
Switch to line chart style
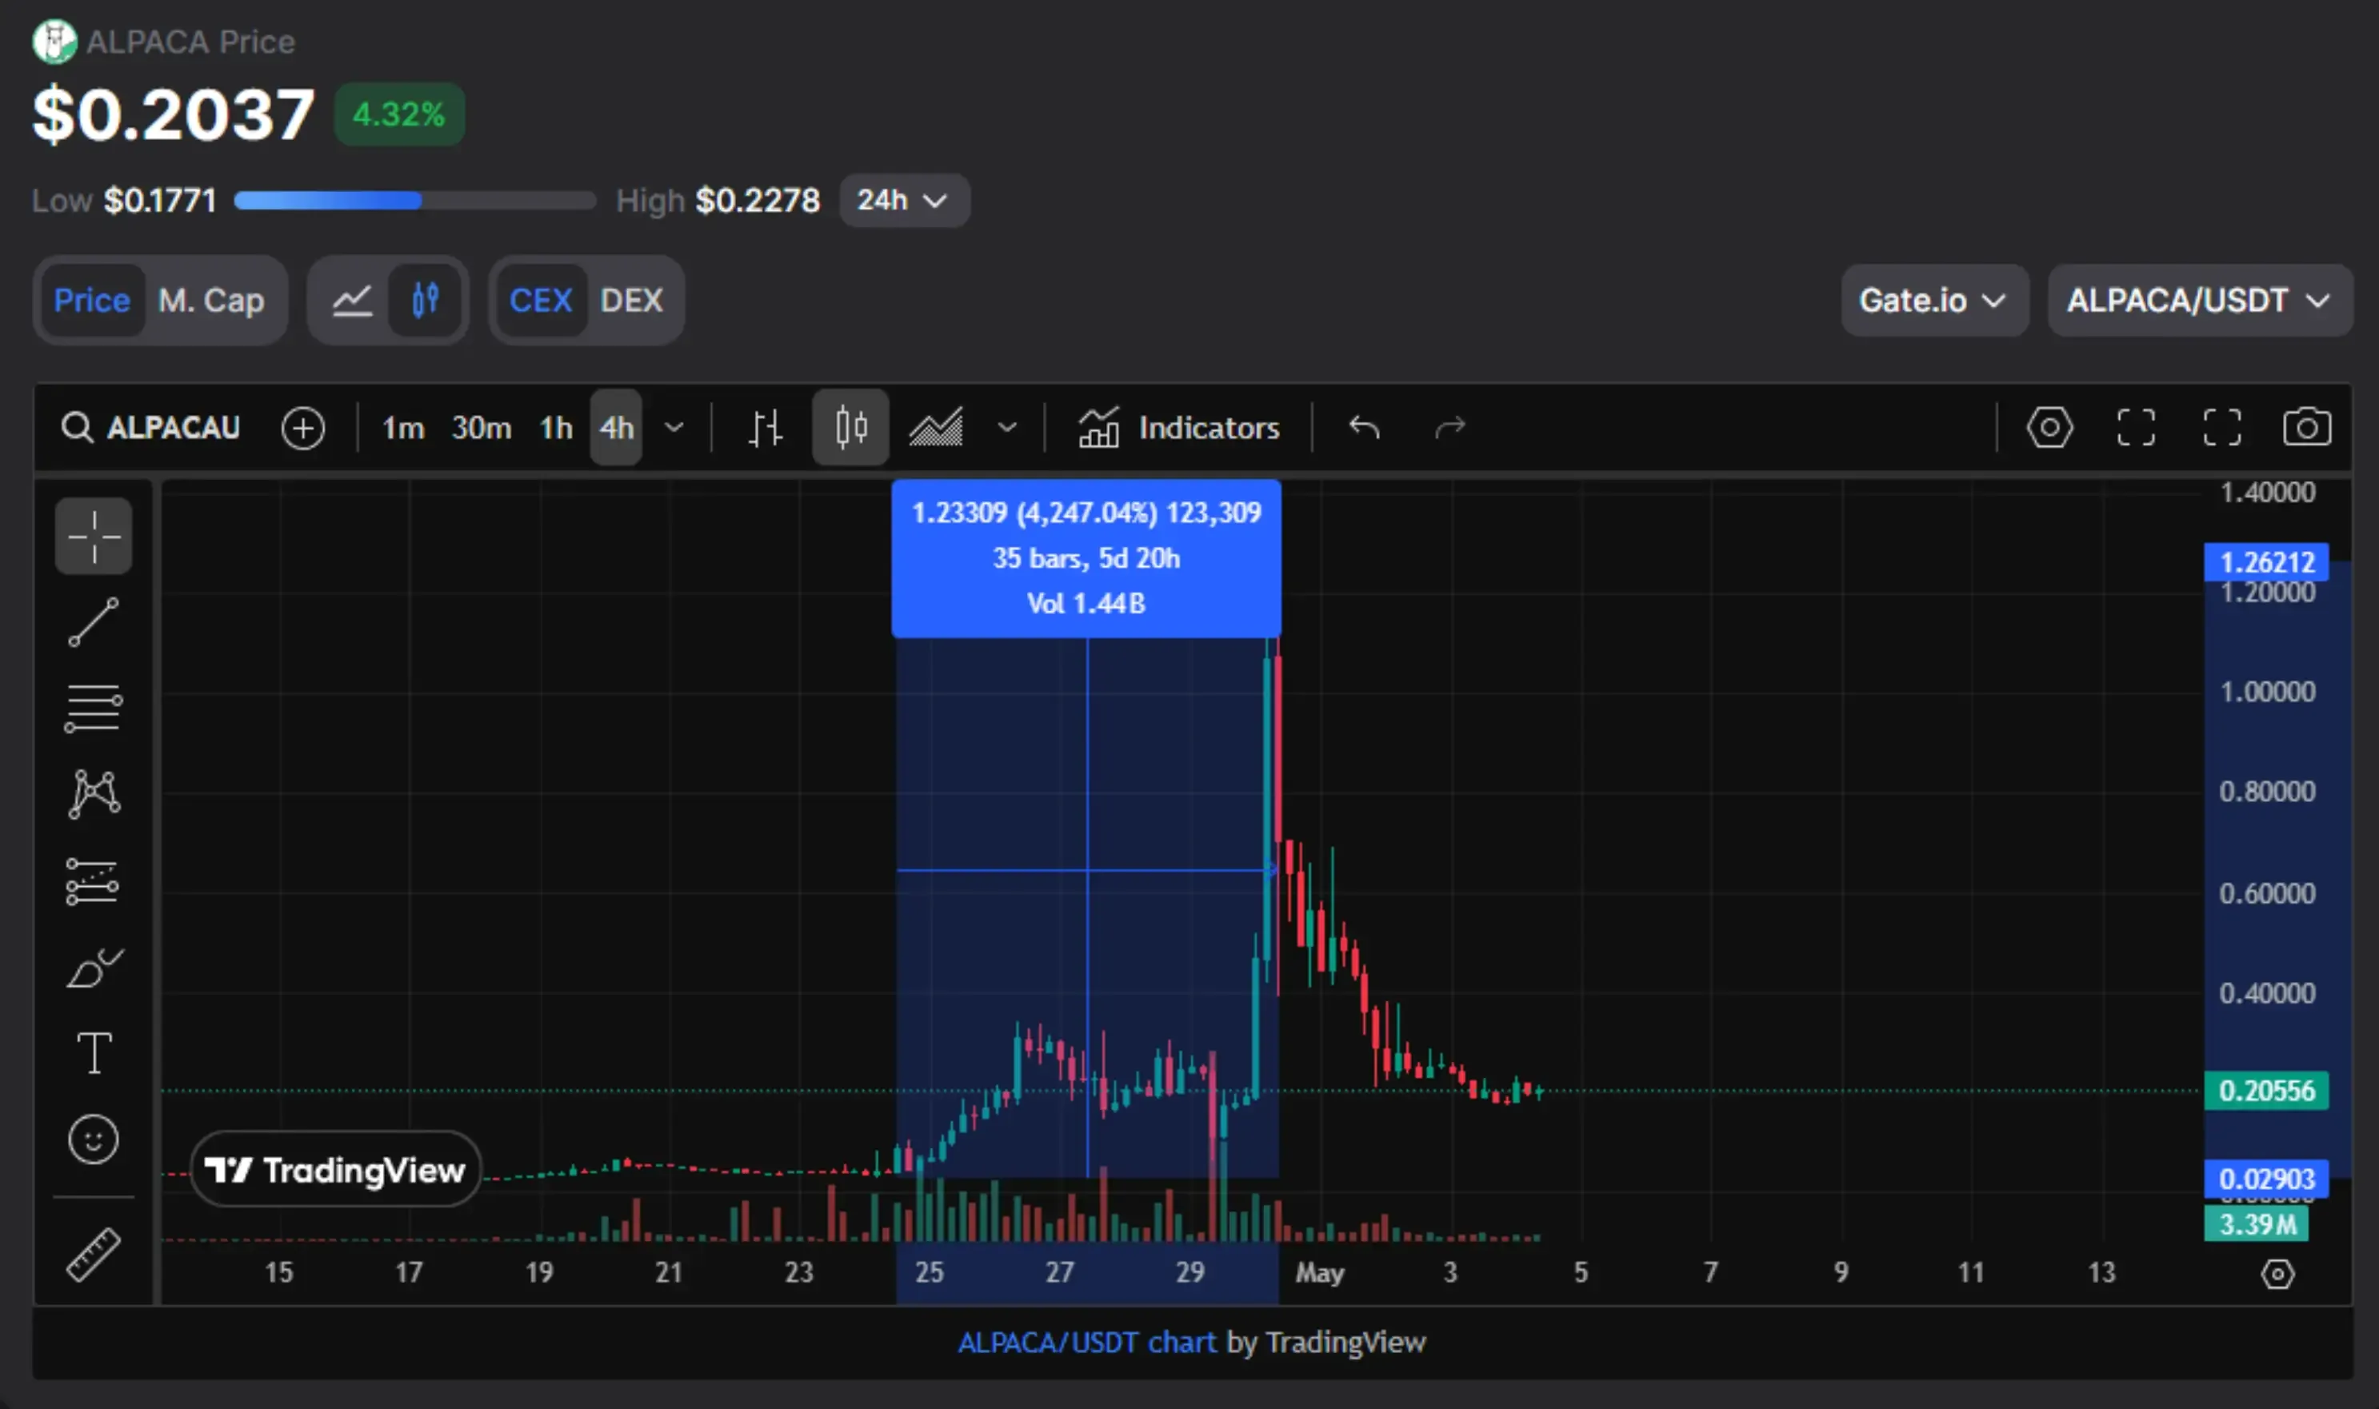352,300
